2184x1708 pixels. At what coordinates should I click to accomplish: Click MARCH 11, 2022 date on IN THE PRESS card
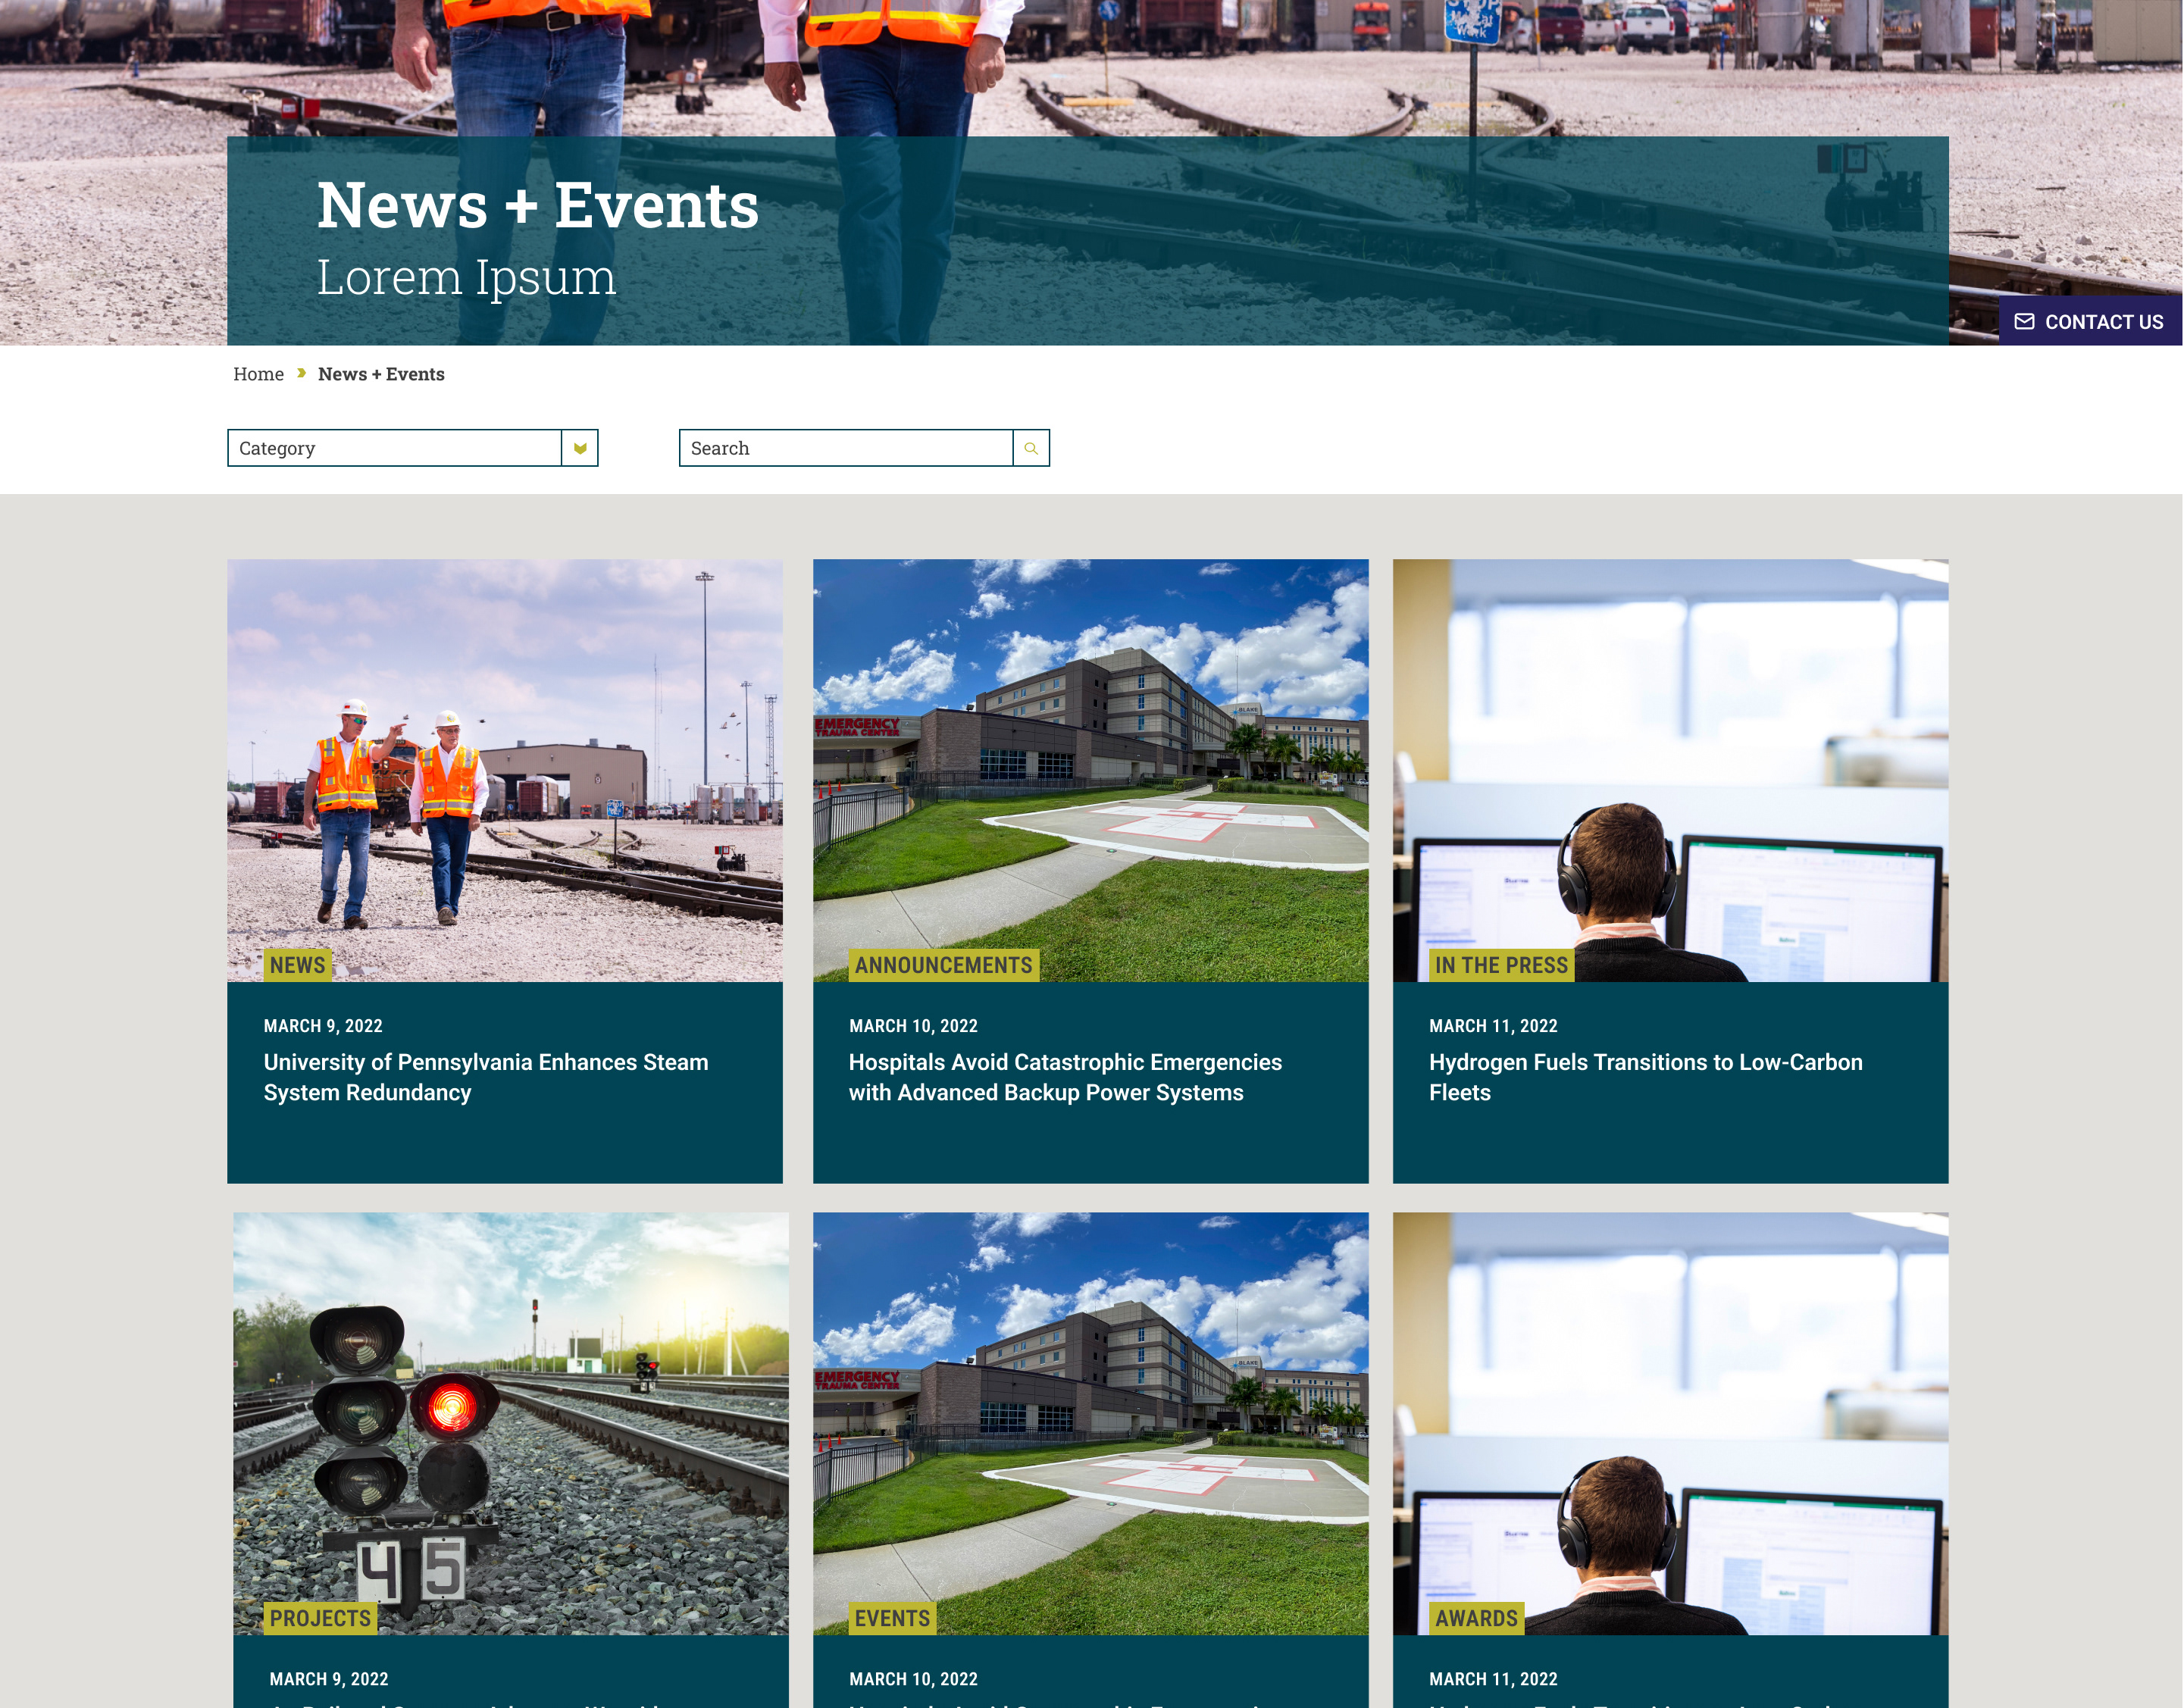[x=1493, y=1026]
